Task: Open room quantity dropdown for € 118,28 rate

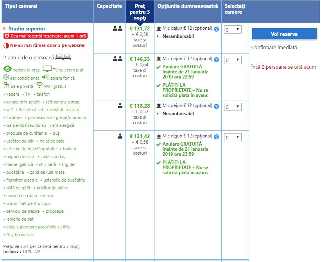Action: click(233, 107)
